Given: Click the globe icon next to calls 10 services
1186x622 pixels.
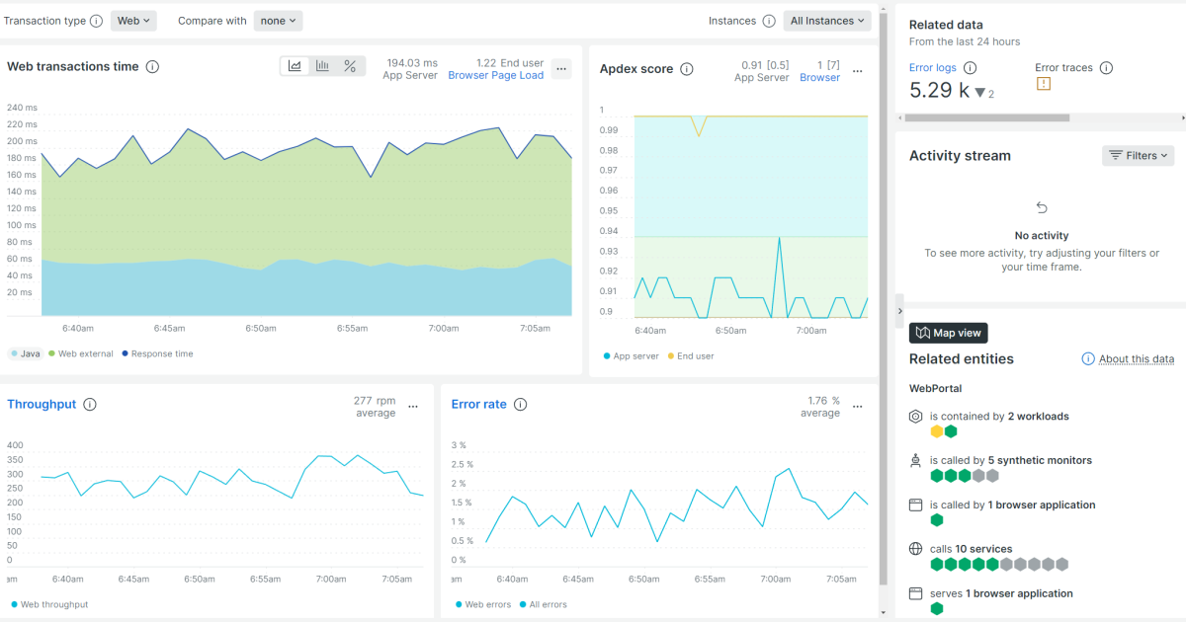Looking at the screenshot, I should 914,549.
